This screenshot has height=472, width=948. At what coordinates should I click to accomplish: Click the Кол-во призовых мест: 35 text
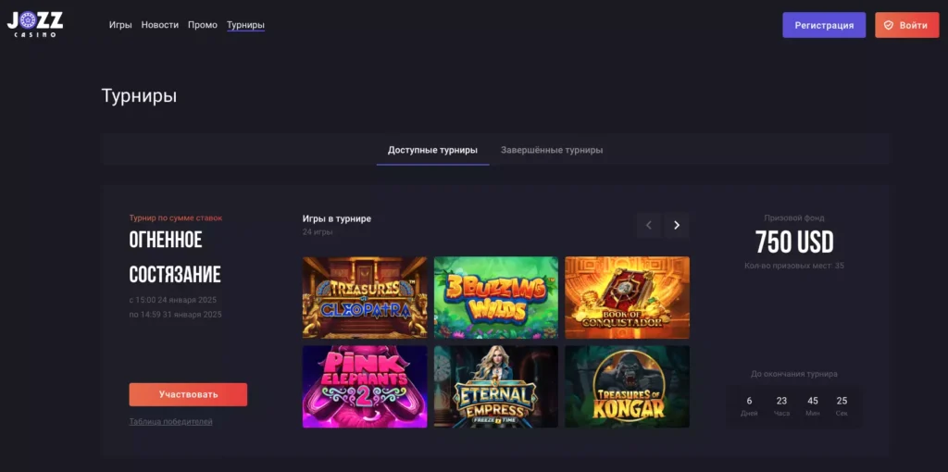click(793, 266)
